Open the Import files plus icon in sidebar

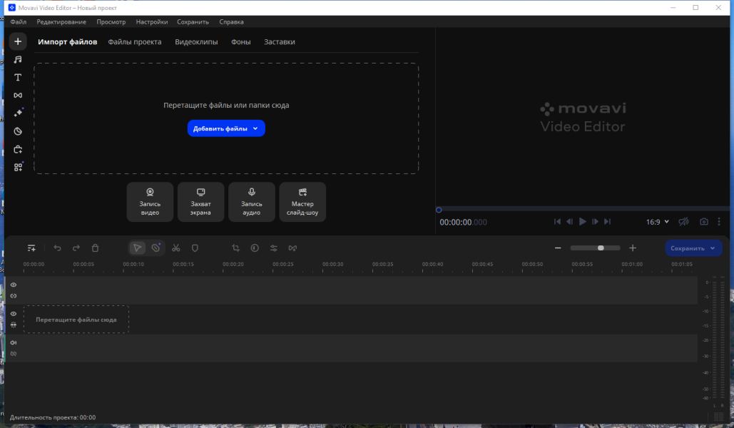coord(18,41)
